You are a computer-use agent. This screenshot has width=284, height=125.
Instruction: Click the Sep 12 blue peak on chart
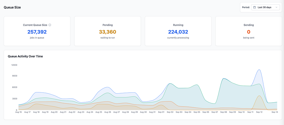[259, 70]
